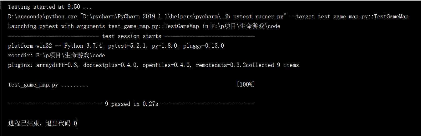Viewport: 421px width, 136px height.
Task: Click the "collected 9 items" text
Action: (x=272, y=65)
